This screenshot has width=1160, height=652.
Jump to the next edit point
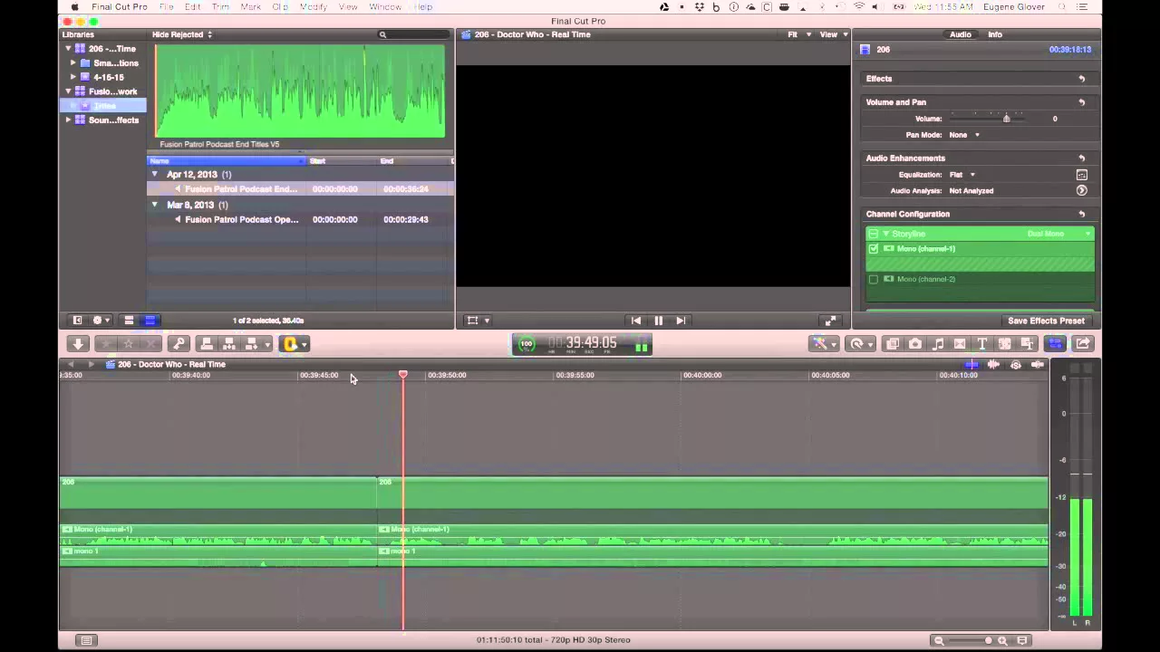tap(681, 321)
